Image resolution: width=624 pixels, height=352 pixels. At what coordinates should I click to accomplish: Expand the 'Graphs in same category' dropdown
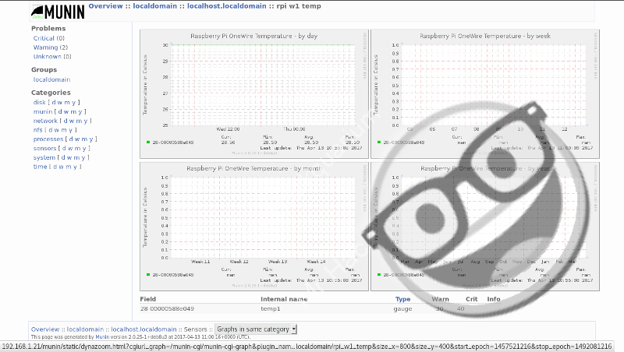(x=256, y=329)
